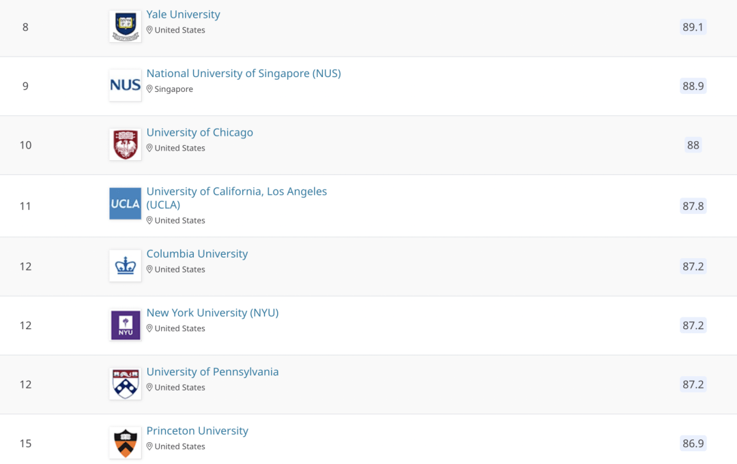Open the Yale University link
Viewport: 737px width, 464px height.
pos(183,14)
